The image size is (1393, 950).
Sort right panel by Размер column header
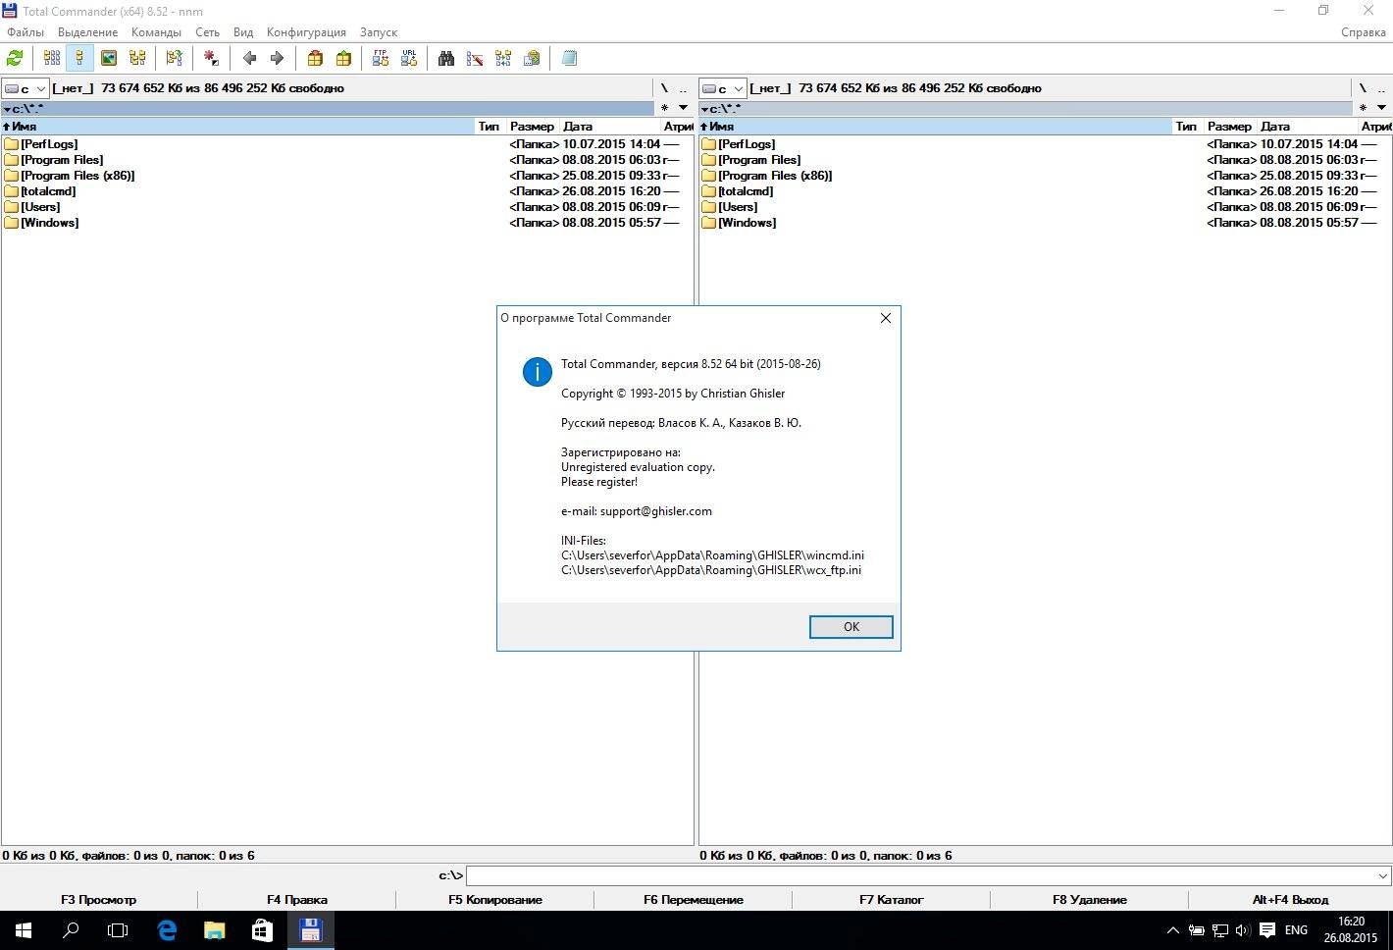point(1230,127)
